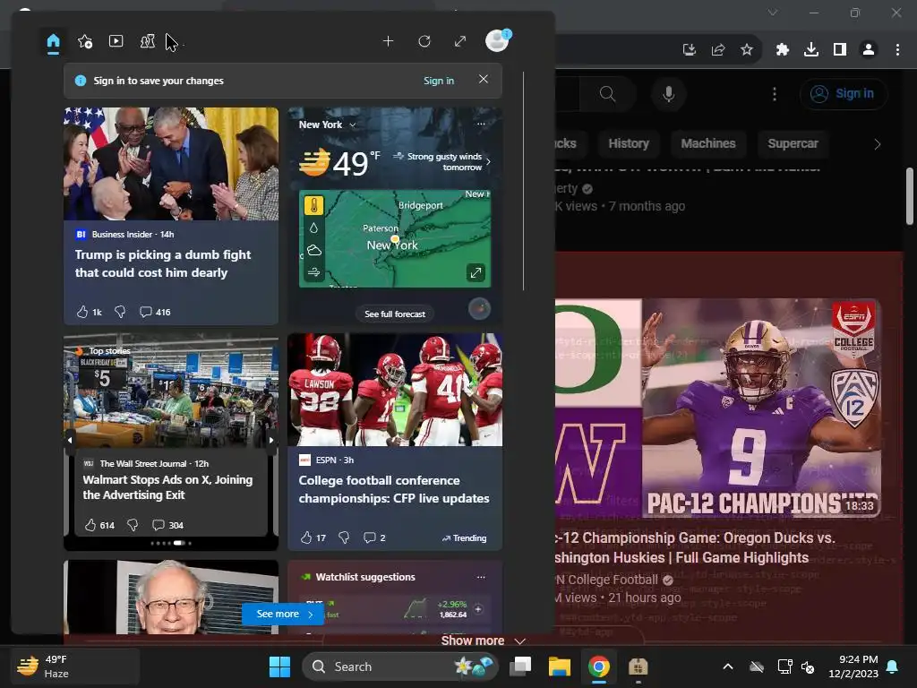The image size is (917, 688).
Task: Open File Explorer from taskbar
Action: [560, 666]
